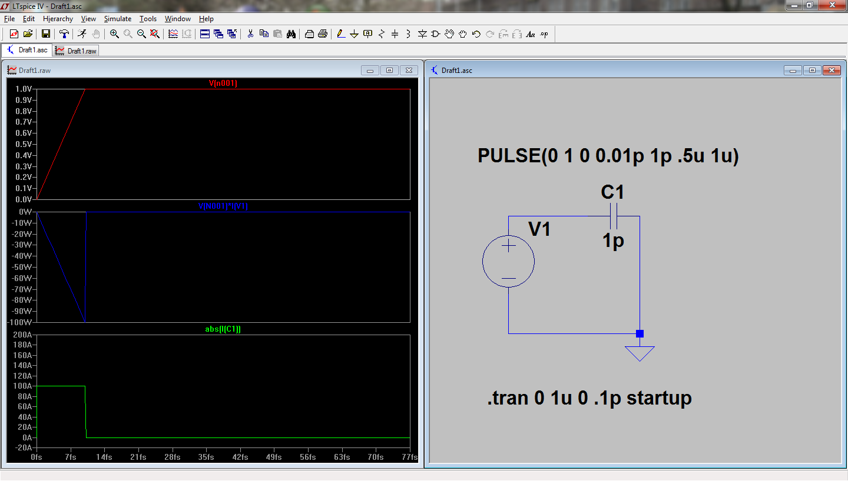Tile windows with the Tile Horizontally icon
Screen dimensions: 848x481
205,34
